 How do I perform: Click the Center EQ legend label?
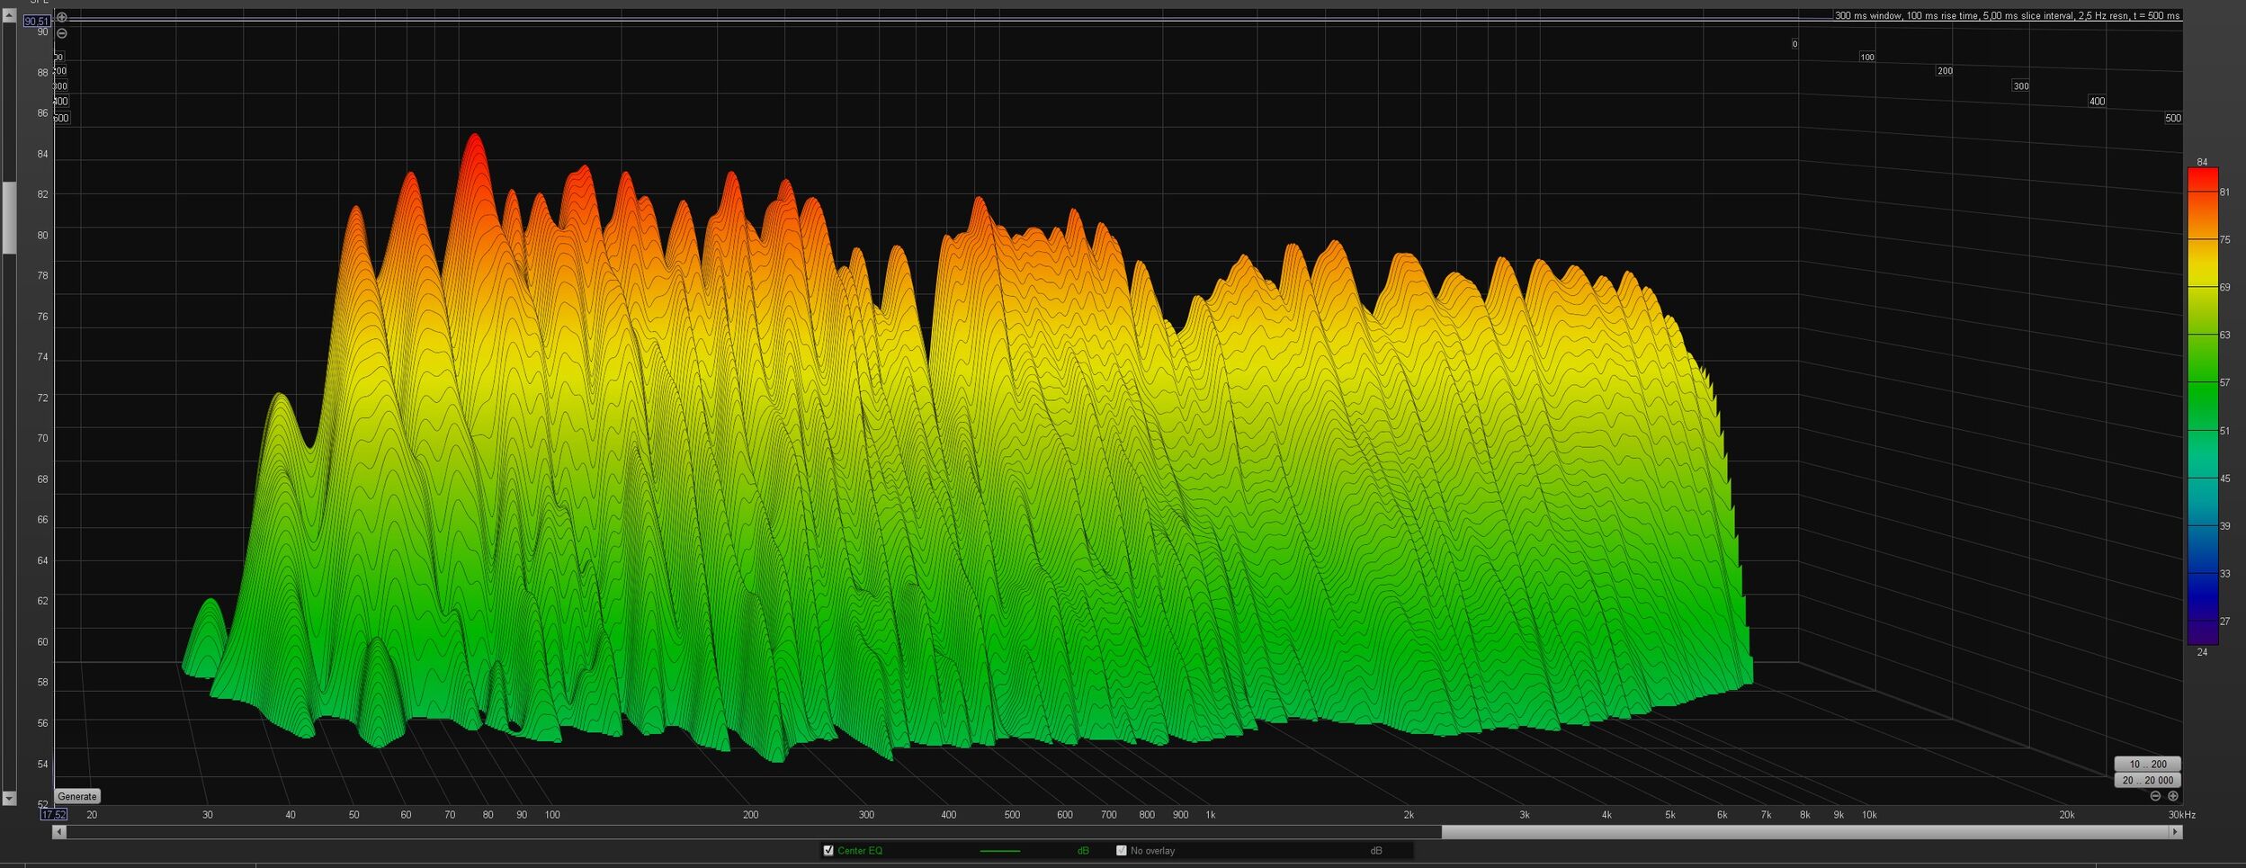pos(860,851)
